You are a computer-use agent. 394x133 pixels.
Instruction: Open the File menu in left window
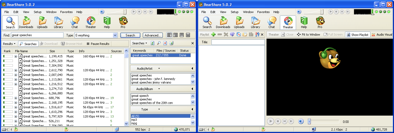point(7,12)
